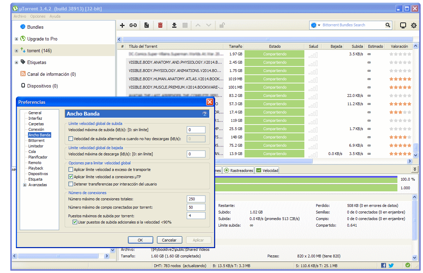Check green network status icon
The height and width of the screenshot is (273, 423).
pyautogui.click(x=408, y=265)
